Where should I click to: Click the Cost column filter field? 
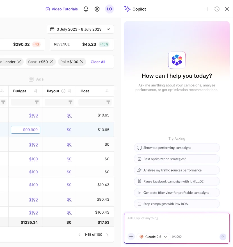click(95, 102)
